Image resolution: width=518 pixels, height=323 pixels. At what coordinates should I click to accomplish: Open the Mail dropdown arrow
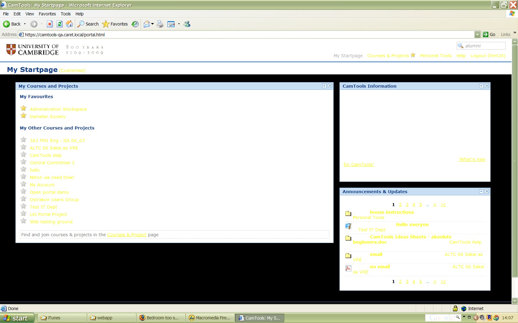pyautogui.click(x=152, y=24)
